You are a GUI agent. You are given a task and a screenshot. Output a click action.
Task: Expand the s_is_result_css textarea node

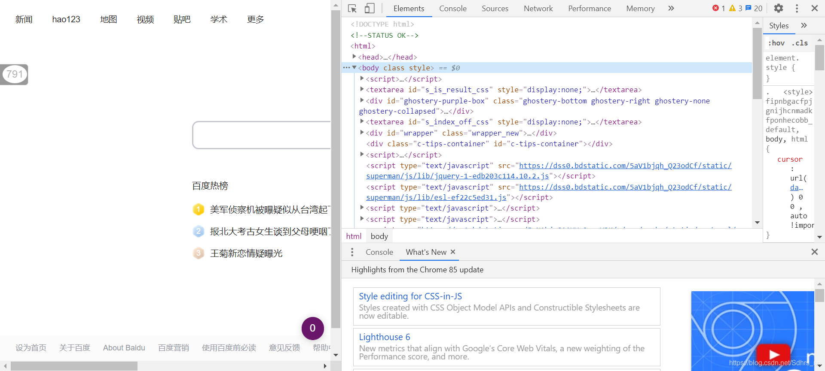[x=362, y=89]
